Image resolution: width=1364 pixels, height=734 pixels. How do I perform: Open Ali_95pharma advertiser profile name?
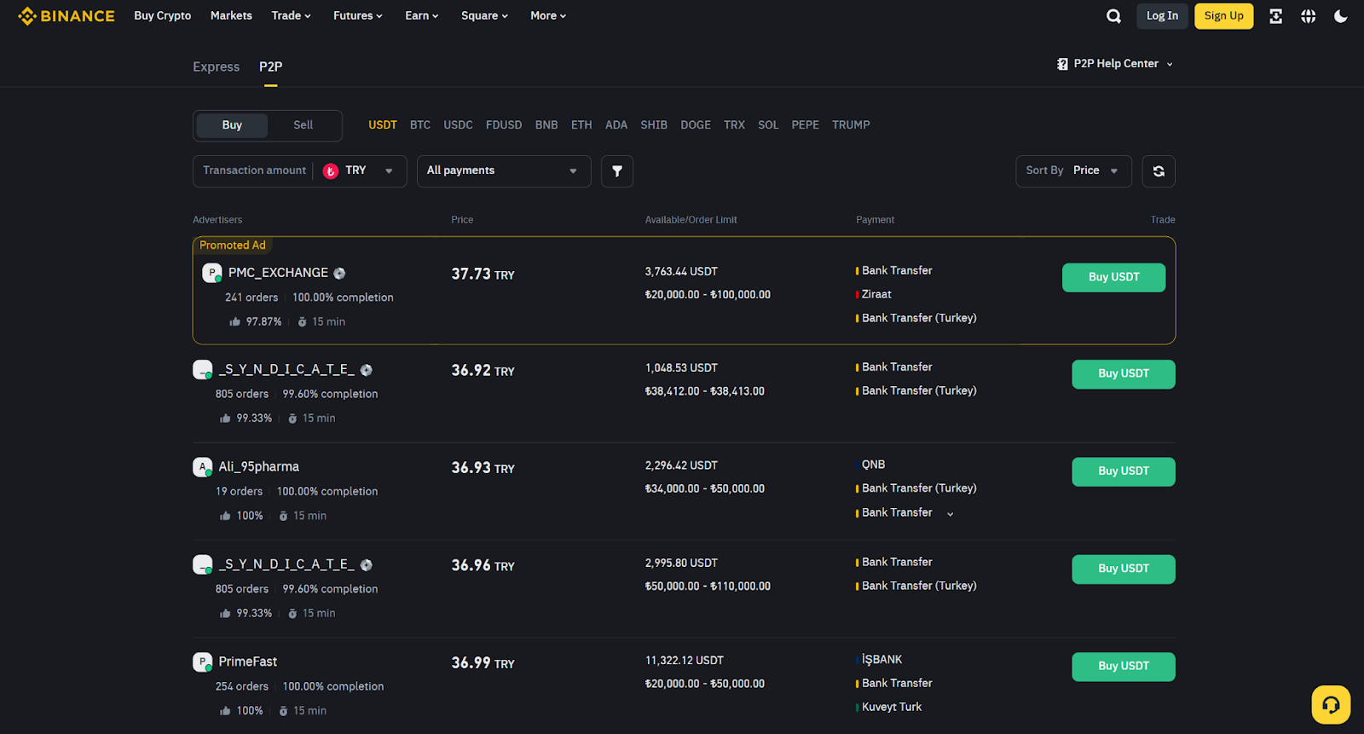pos(258,467)
